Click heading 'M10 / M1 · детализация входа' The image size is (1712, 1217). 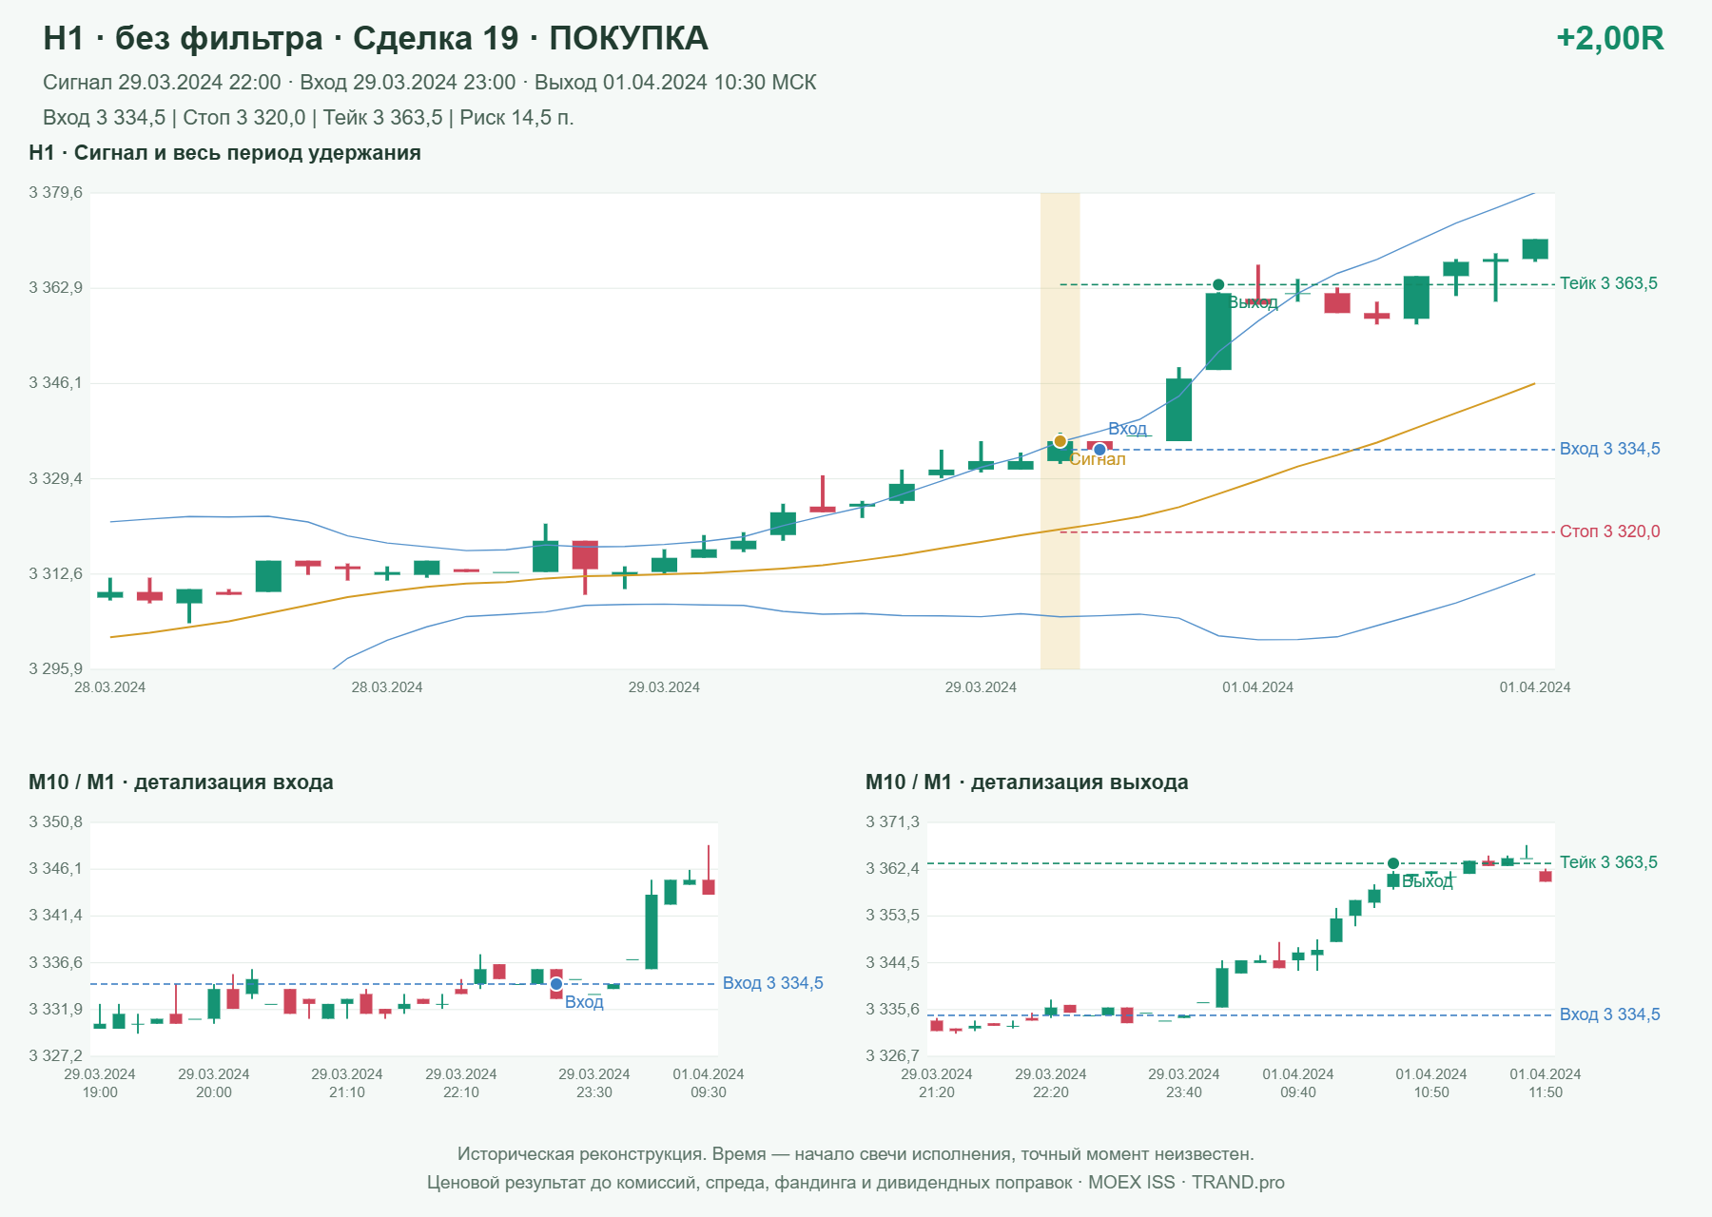181,782
